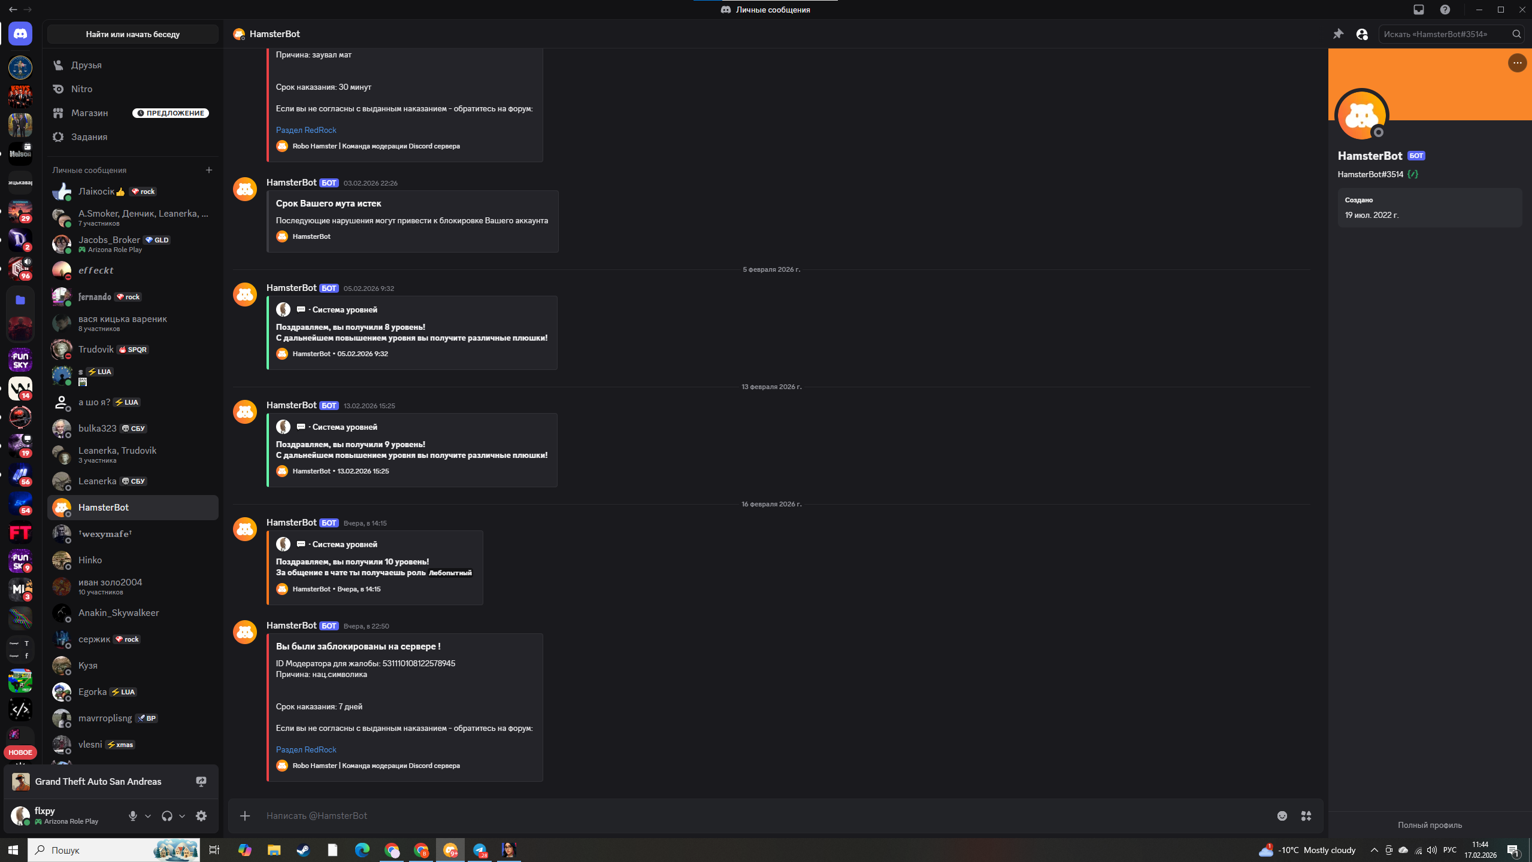Expand headphones output options arrow
Image resolution: width=1532 pixels, height=862 pixels.
pyautogui.click(x=182, y=816)
